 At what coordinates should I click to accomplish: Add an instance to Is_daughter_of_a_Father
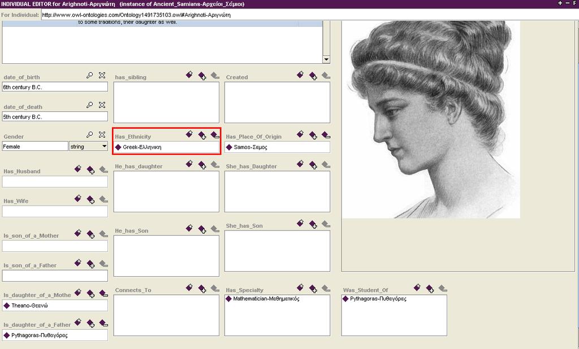[x=91, y=323]
